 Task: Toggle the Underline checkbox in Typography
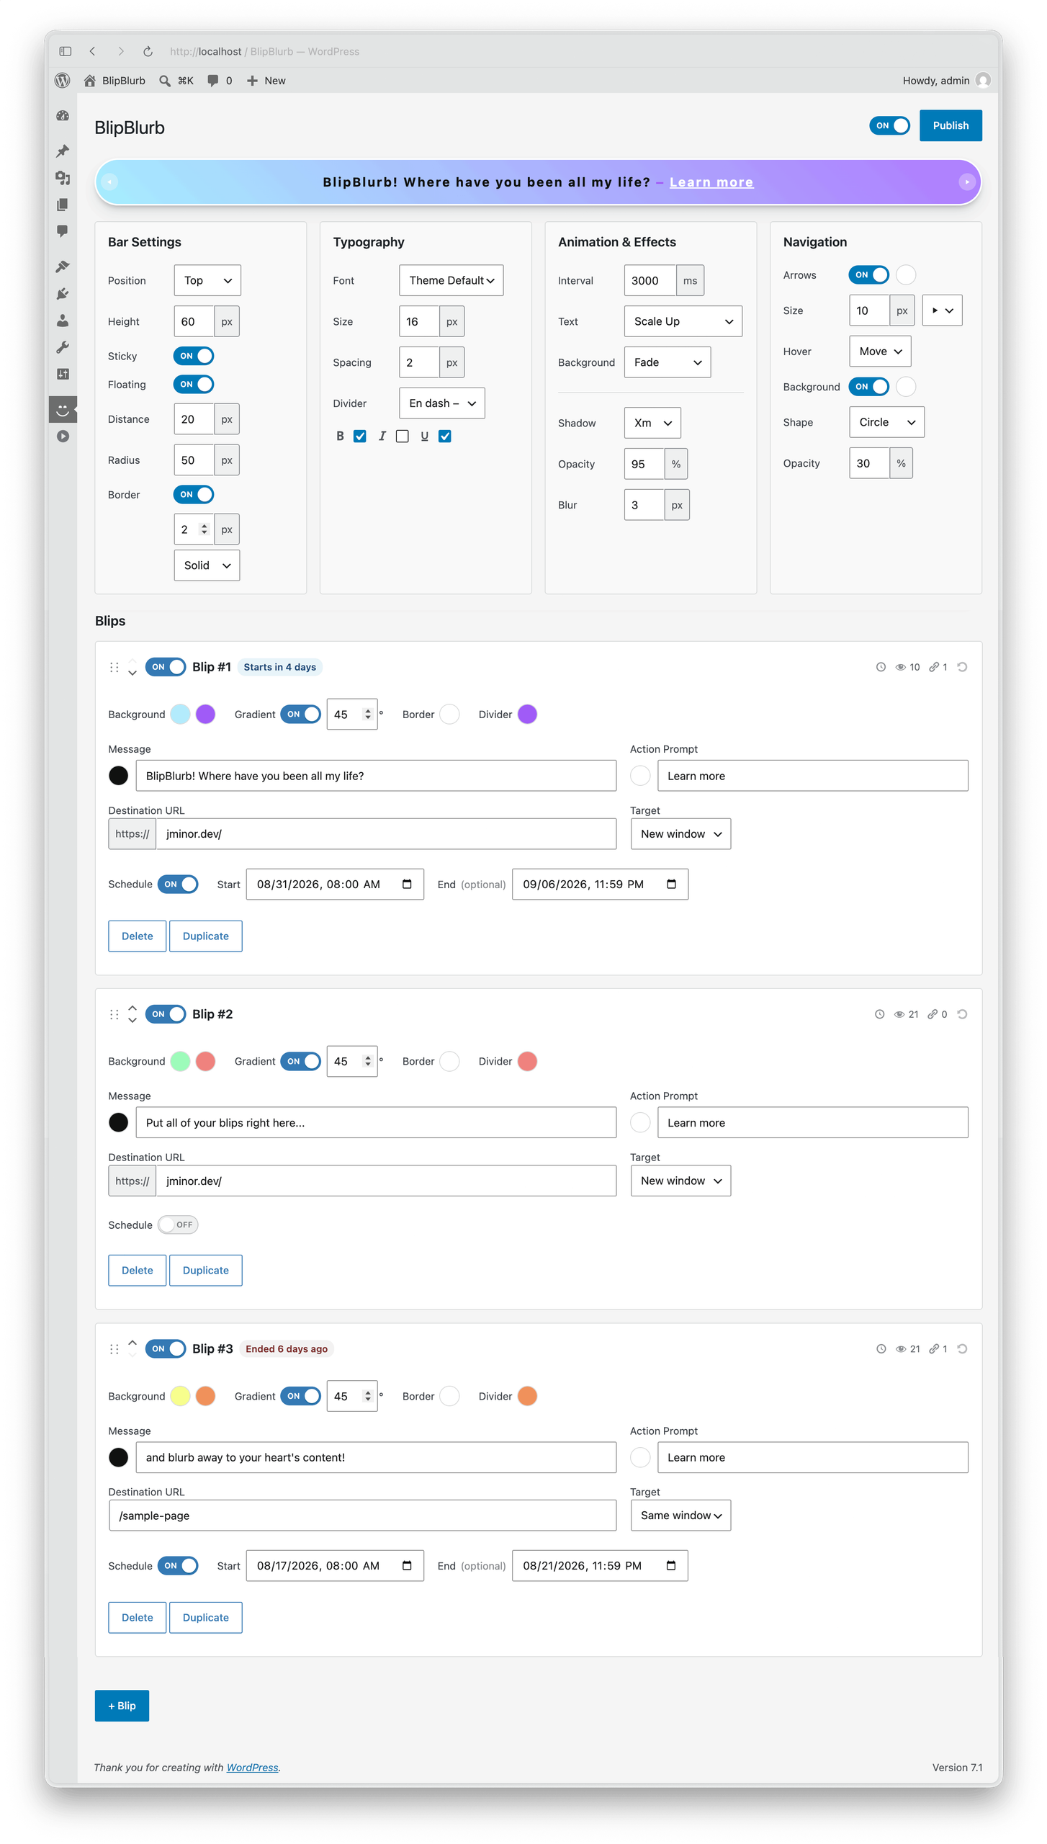pyautogui.click(x=445, y=437)
